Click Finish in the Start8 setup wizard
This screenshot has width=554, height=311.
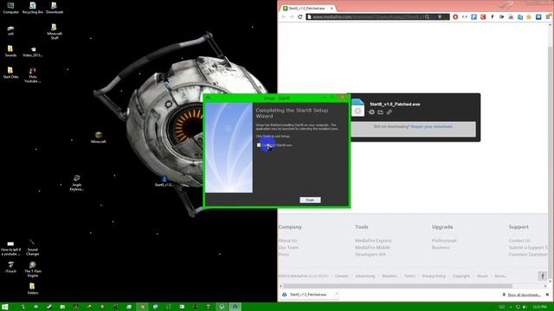pos(310,200)
